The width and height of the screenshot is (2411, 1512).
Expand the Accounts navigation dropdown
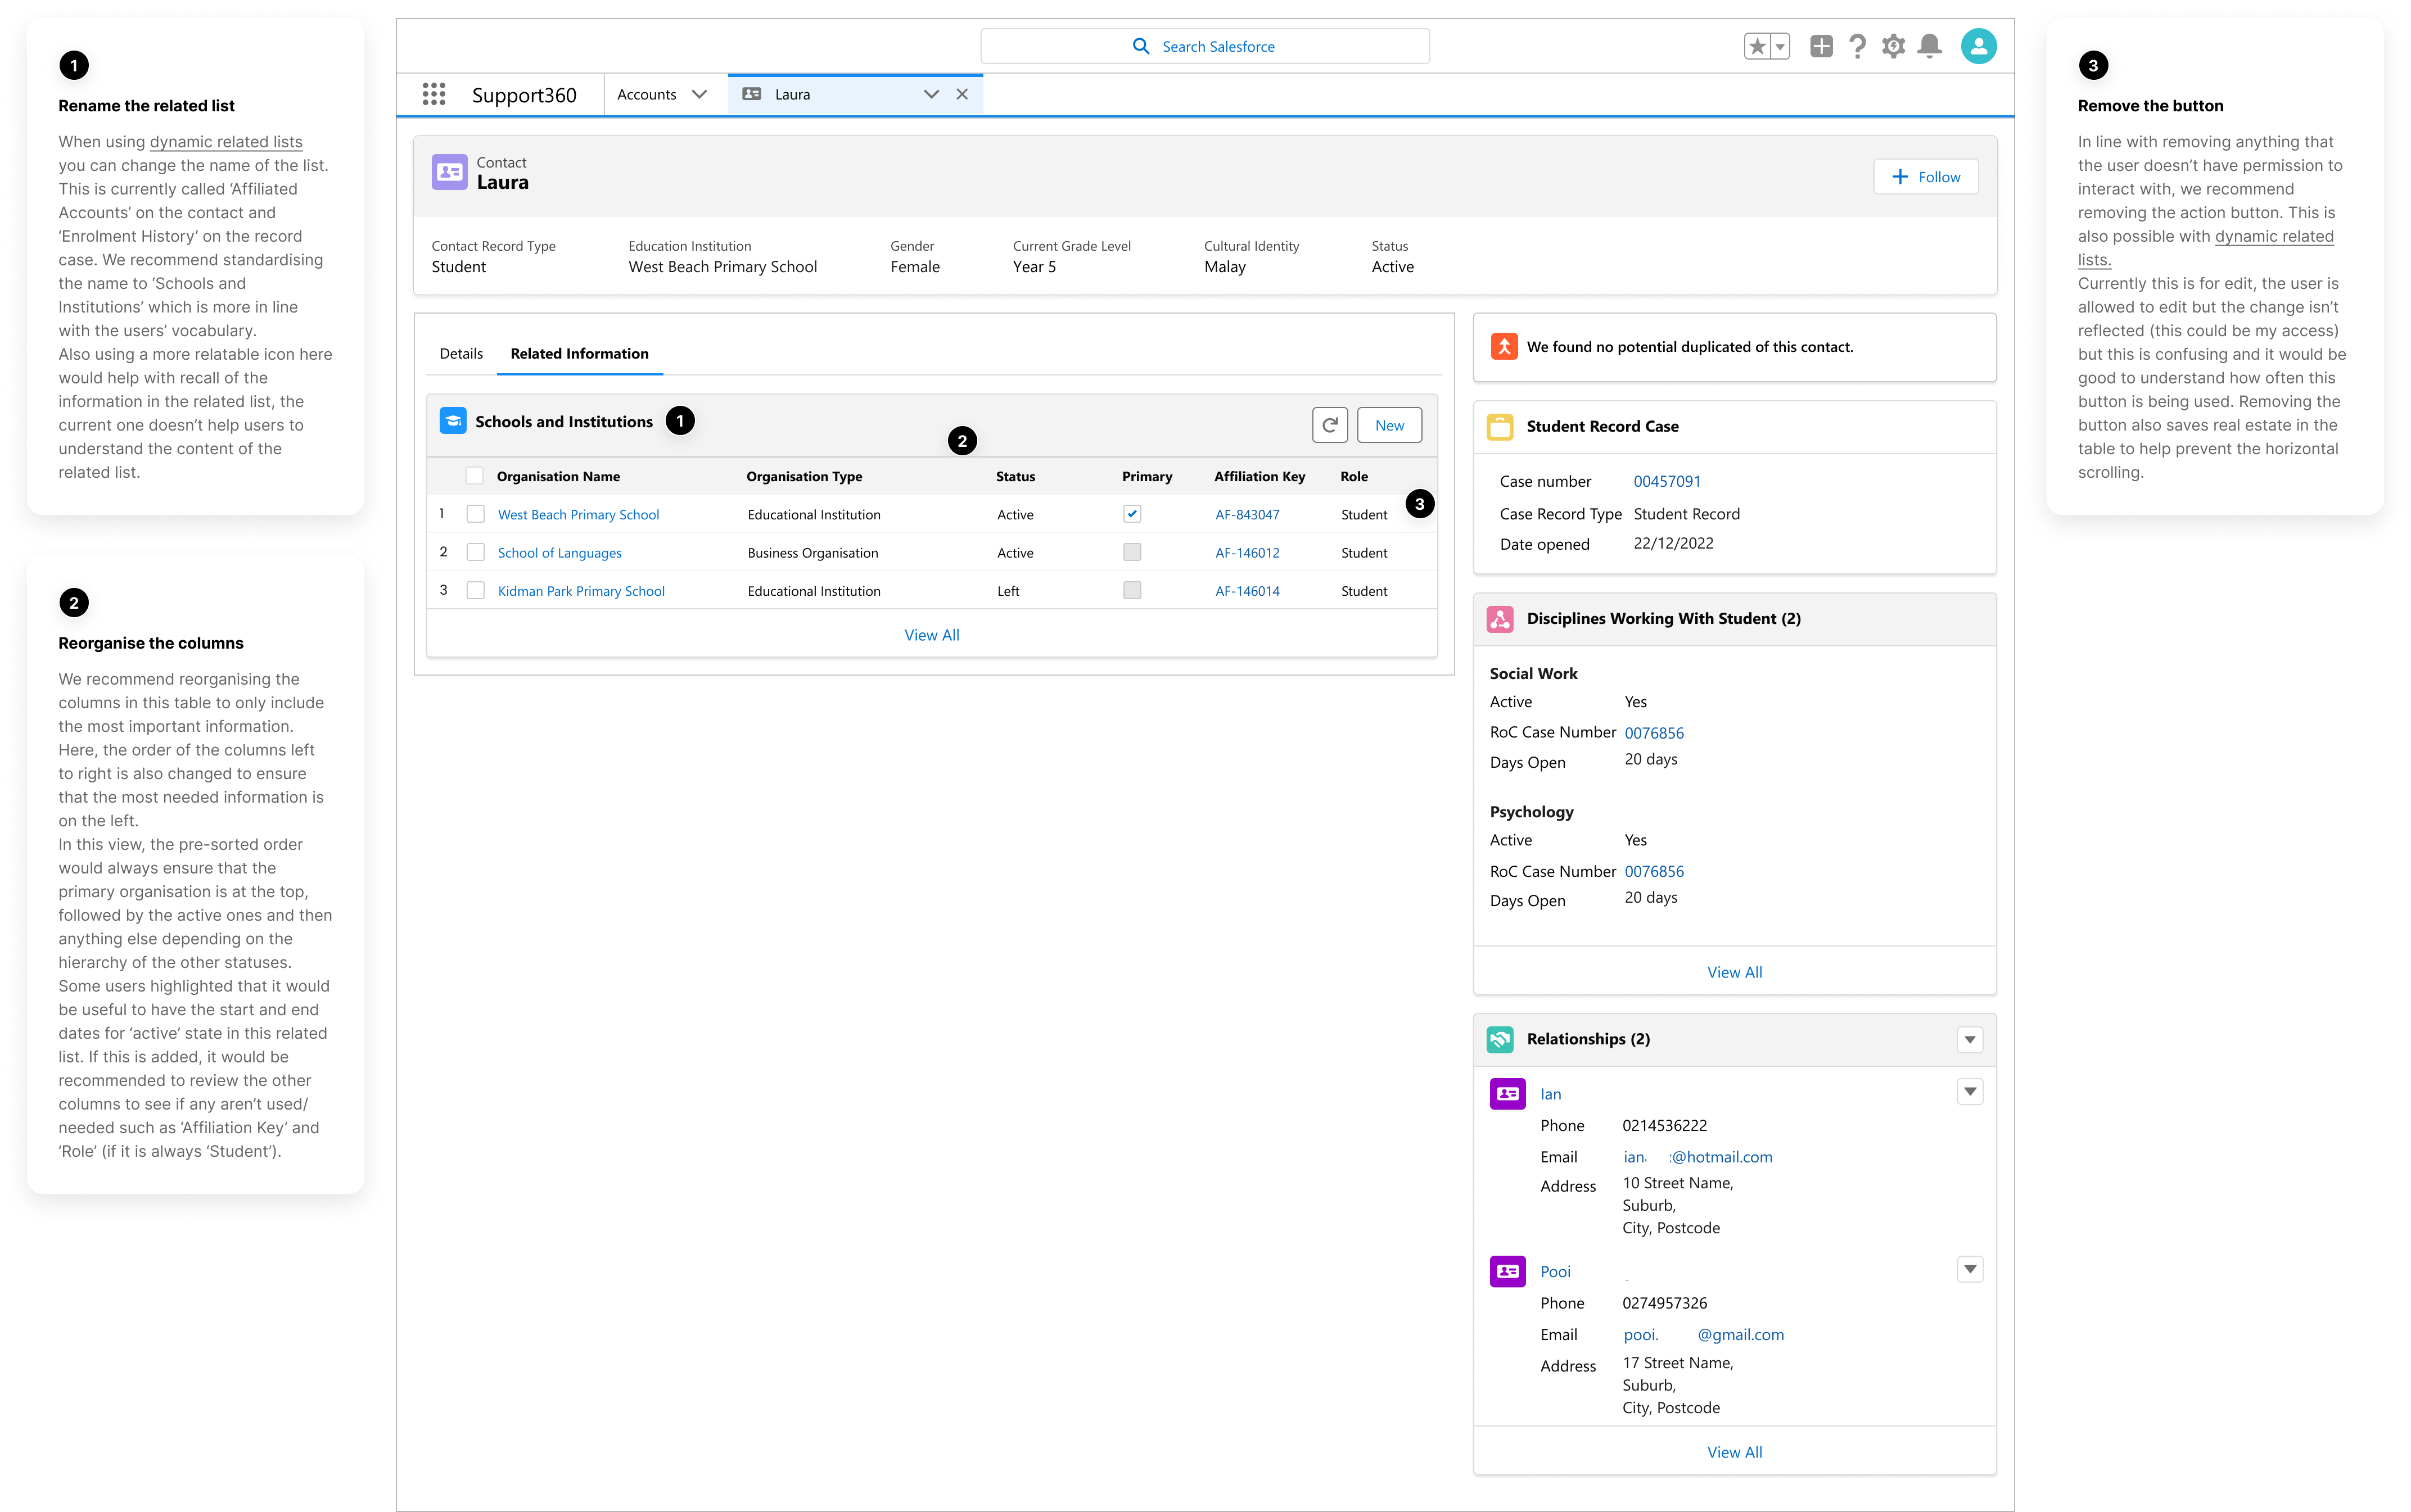click(699, 94)
